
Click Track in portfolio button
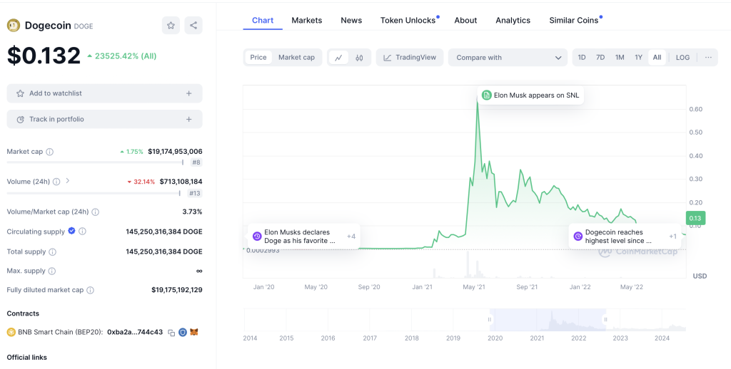[x=104, y=119]
